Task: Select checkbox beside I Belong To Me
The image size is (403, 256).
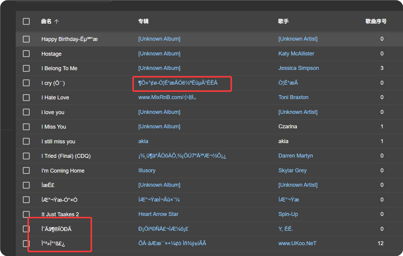Action: (x=26, y=68)
